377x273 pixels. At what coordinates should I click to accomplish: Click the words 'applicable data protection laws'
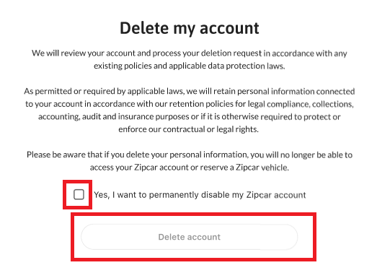point(227,66)
